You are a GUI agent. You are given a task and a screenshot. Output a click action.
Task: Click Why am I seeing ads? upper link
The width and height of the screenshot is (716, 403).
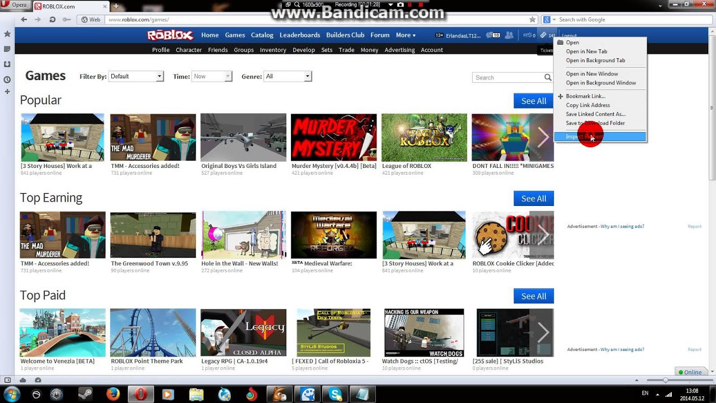pos(622,227)
